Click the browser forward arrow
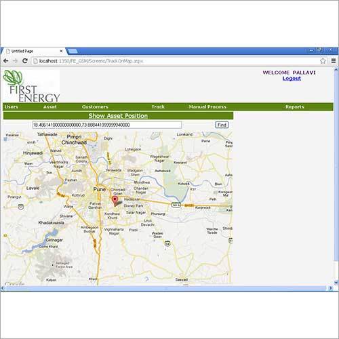 click(15, 61)
